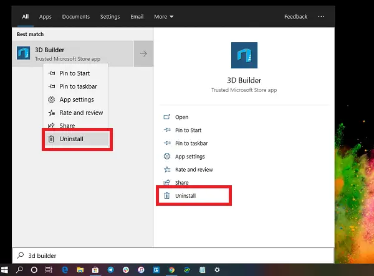Click gear icon beside App settings in details pane
The height and width of the screenshot is (276, 374).
click(167, 156)
